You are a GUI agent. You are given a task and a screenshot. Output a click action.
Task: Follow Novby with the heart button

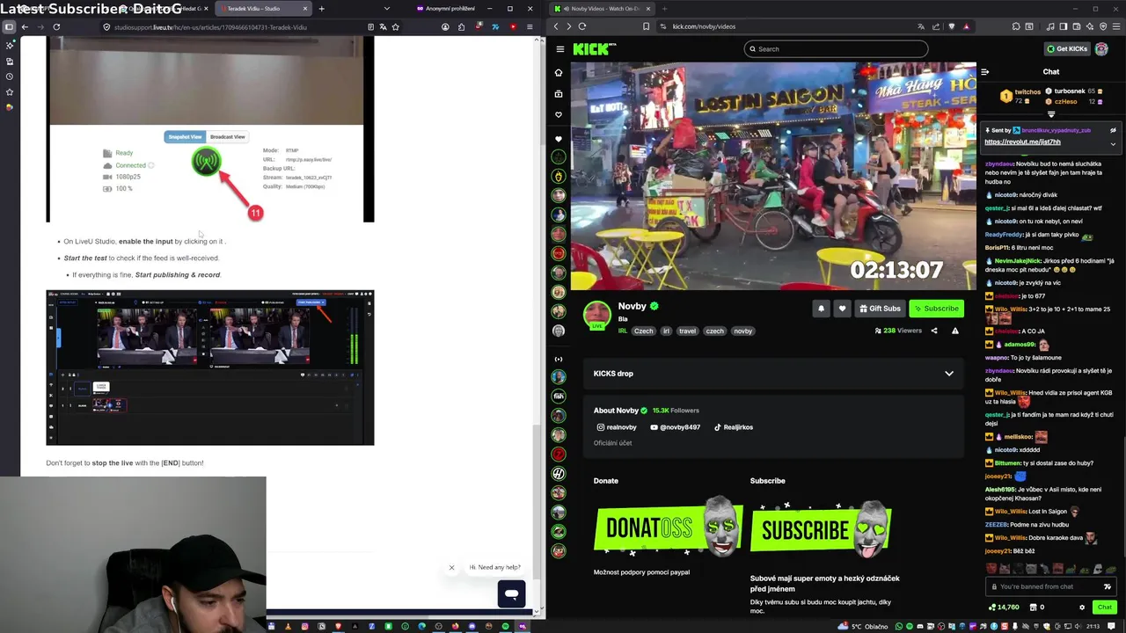pyautogui.click(x=842, y=309)
